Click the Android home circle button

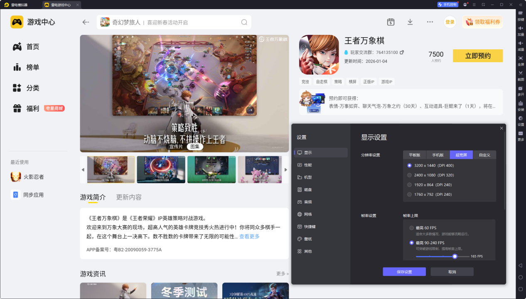(x=520, y=277)
